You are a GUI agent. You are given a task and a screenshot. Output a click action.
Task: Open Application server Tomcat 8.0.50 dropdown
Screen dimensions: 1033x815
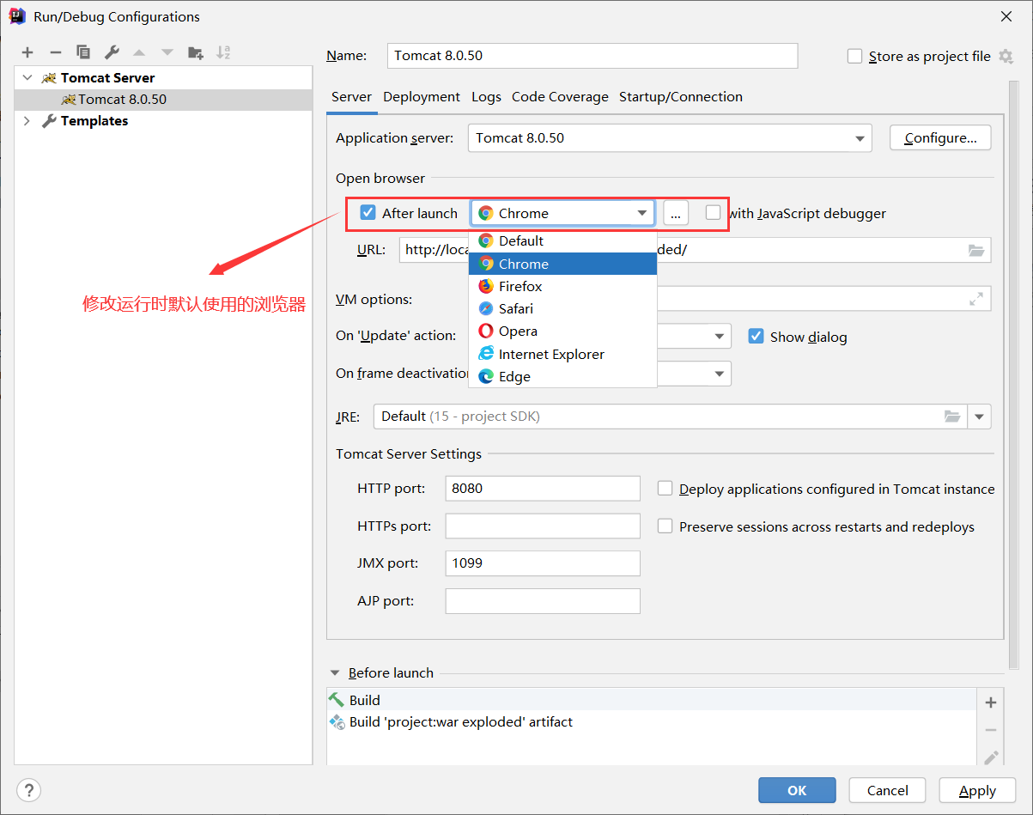tap(670, 138)
